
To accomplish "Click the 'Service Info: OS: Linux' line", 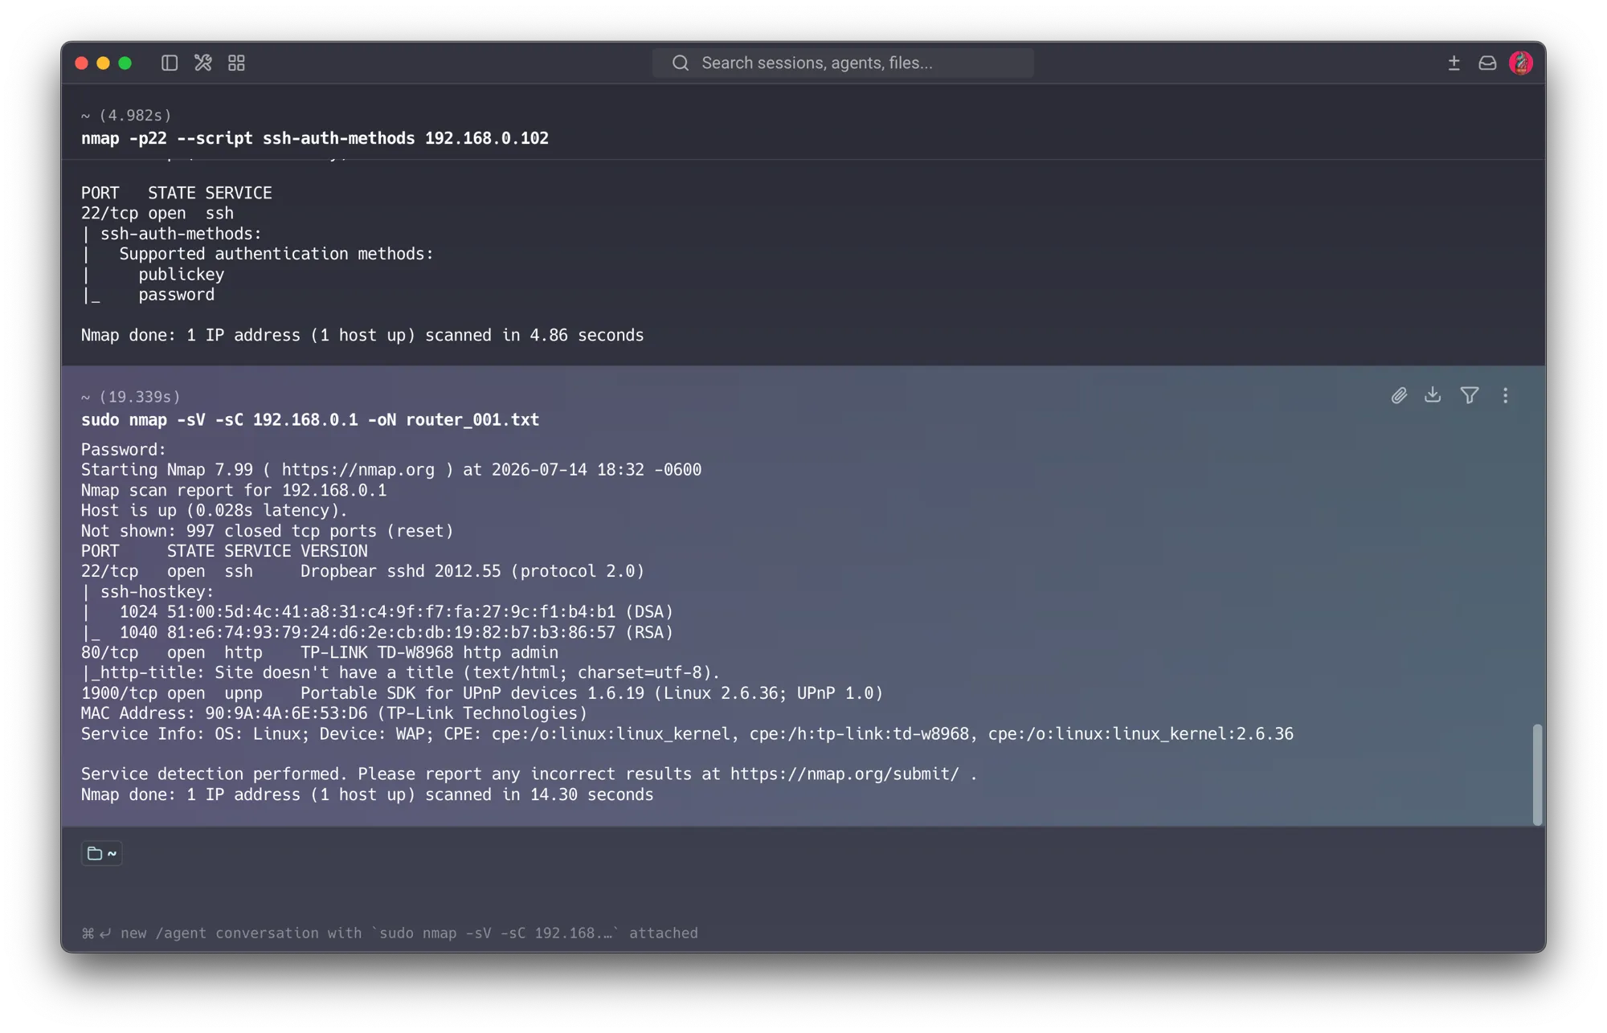I will tap(687, 734).
